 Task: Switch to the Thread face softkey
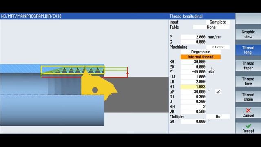[x=248, y=81]
